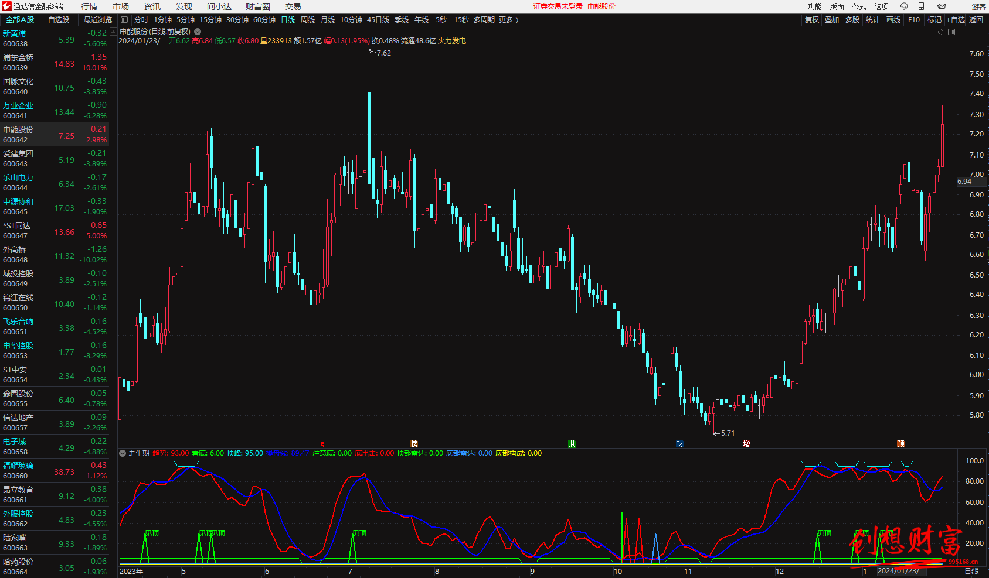The width and height of the screenshot is (989, 578).
Task: Open the 资讯 menu
Action: point(152,6)
